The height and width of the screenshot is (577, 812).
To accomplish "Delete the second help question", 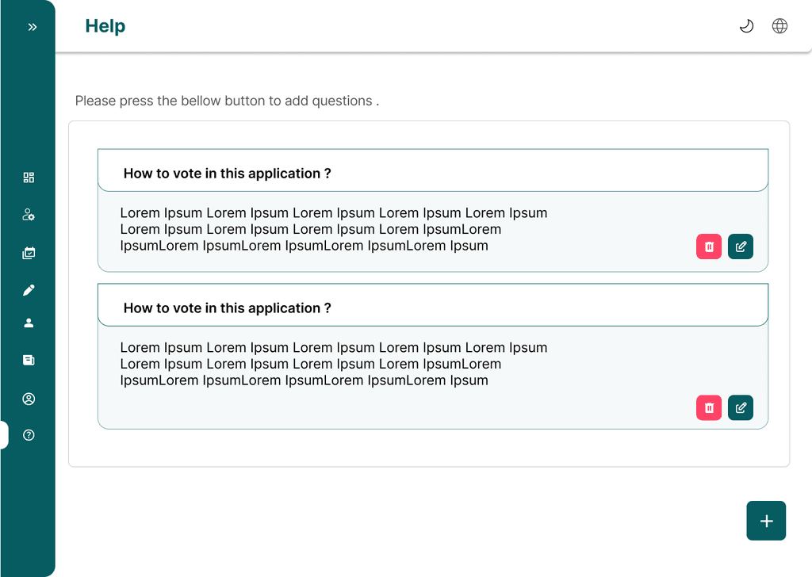I will (709, 407).
